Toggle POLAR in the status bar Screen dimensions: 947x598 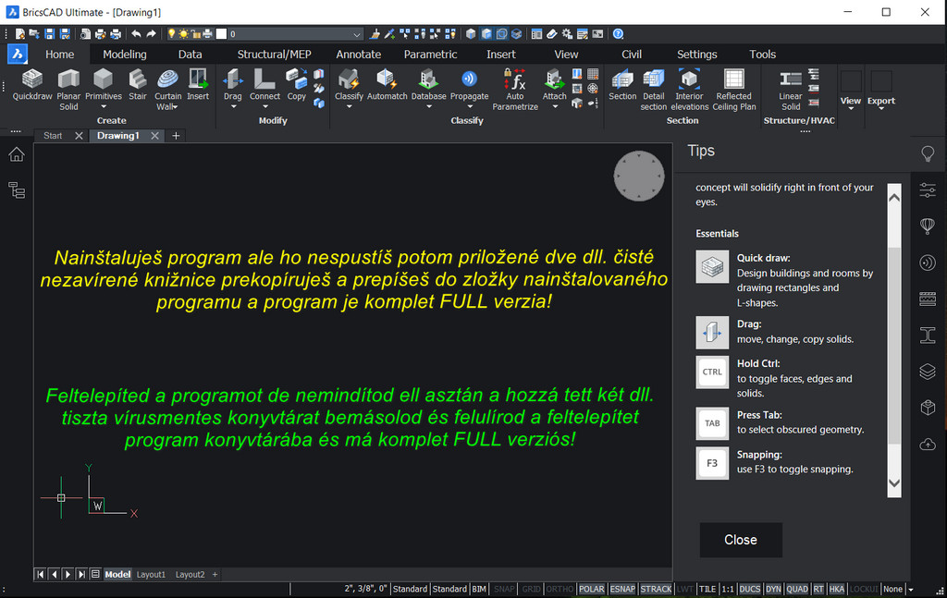591,589
